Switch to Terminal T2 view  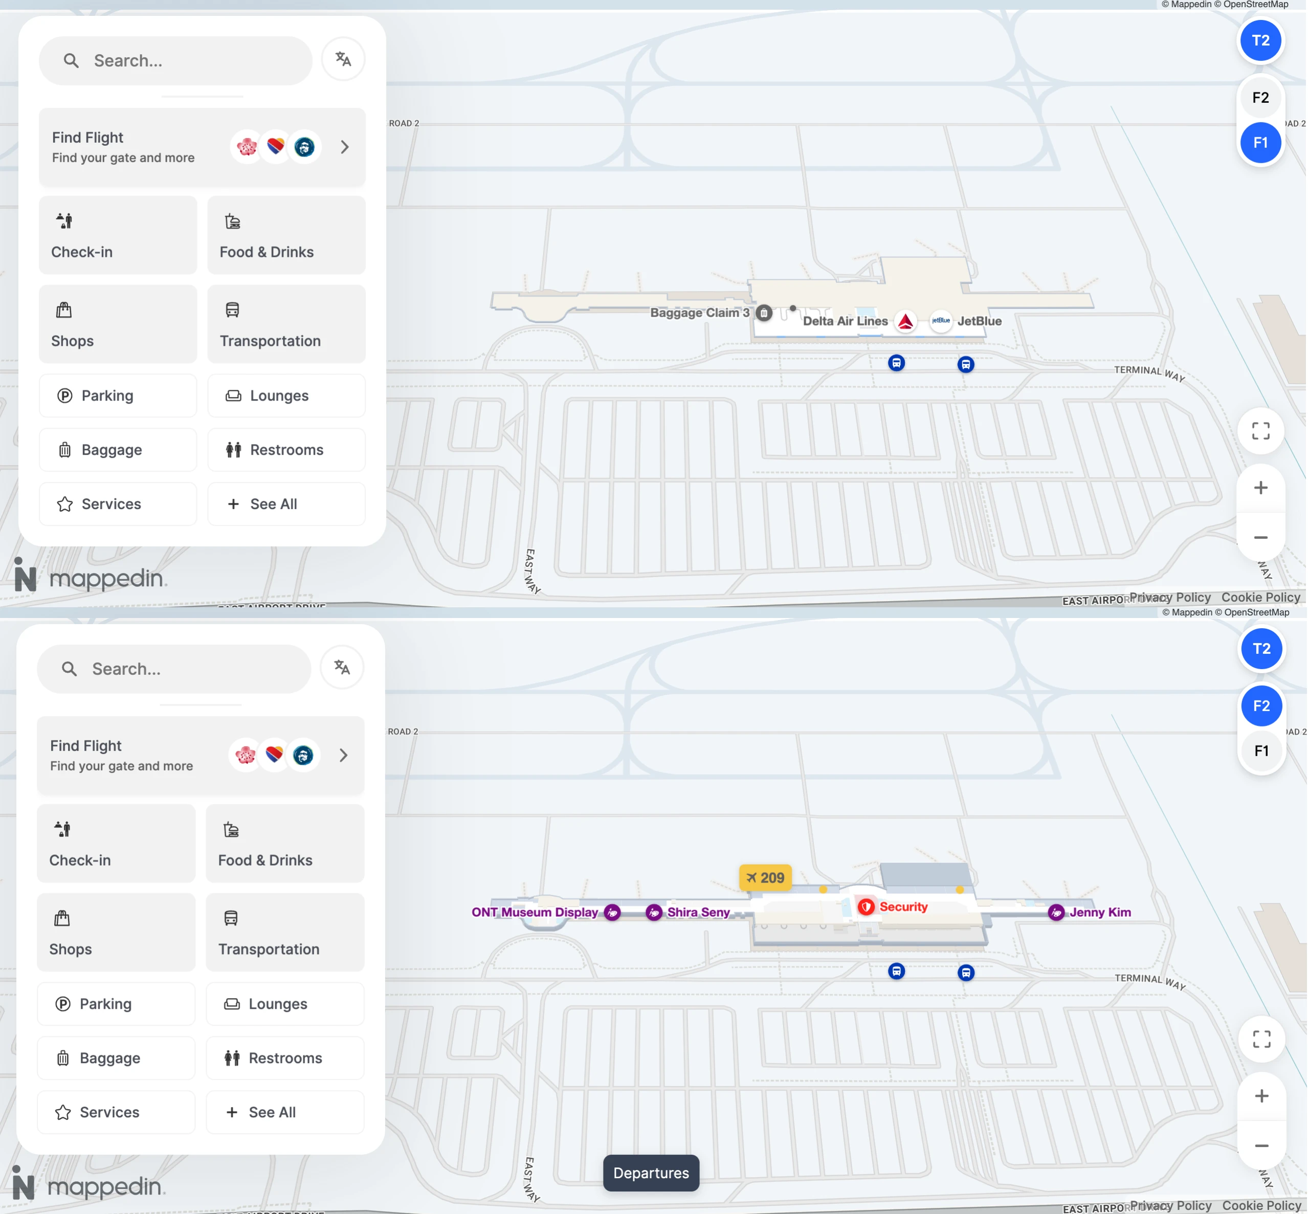(x=1260, y=41)
